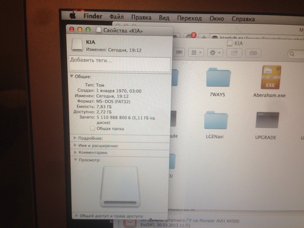Click the Edit Tags button in Finder toolbar
Viewport: 304px width, 228px height.
pos(253,53)
